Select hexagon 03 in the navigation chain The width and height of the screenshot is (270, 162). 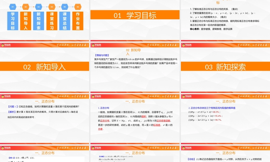click(39, 6)
